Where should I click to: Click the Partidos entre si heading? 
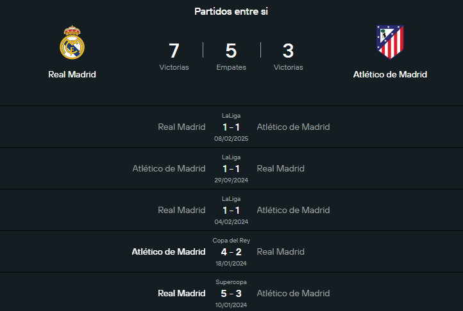(x=231, y=12)
